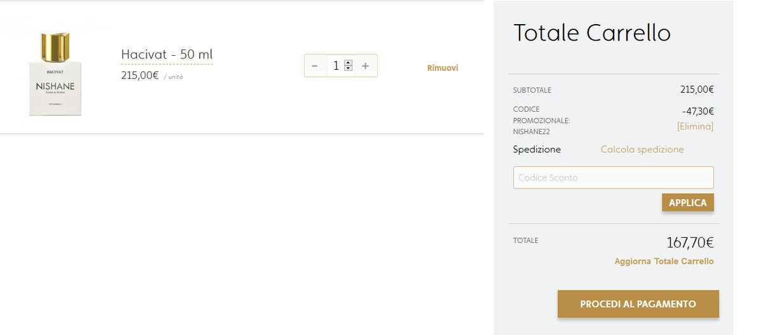Click Aggiorna Totale Carrello link
This screenshot has width=763, height=335.
click(664, 261)
